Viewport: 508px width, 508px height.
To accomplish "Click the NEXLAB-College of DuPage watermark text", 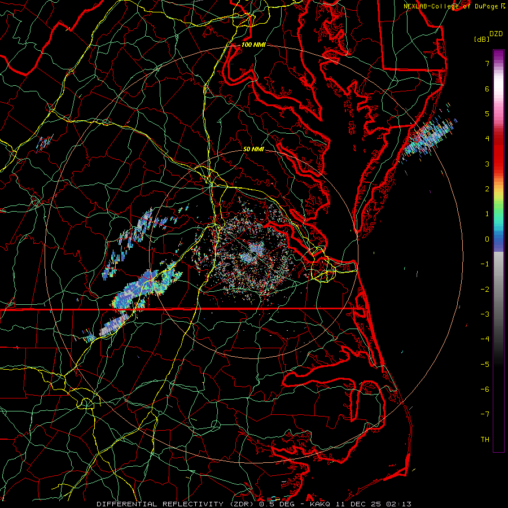I will pos(454,6).
